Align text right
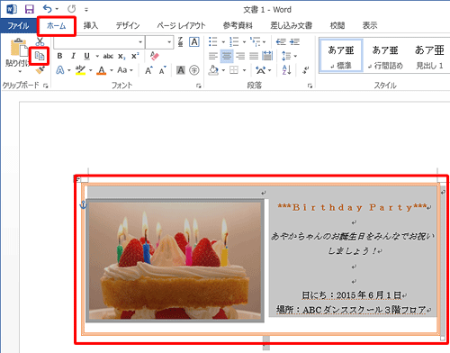The width and height of the screenshot is (450, 353). (x=240, y=56)
